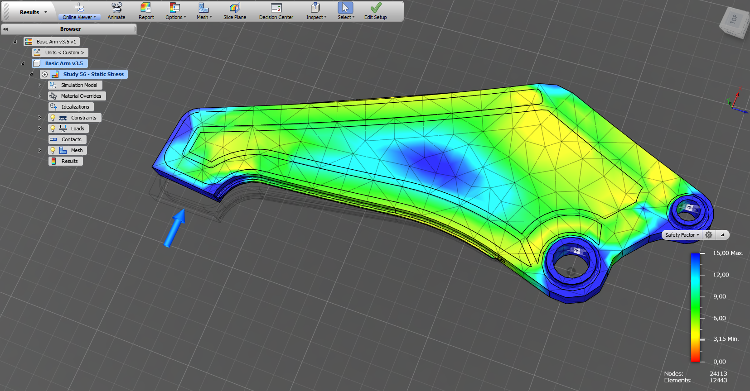This screenshot has height=391, width=750.
Task: Click the Idealizations icon
Action: pos(53,107)
